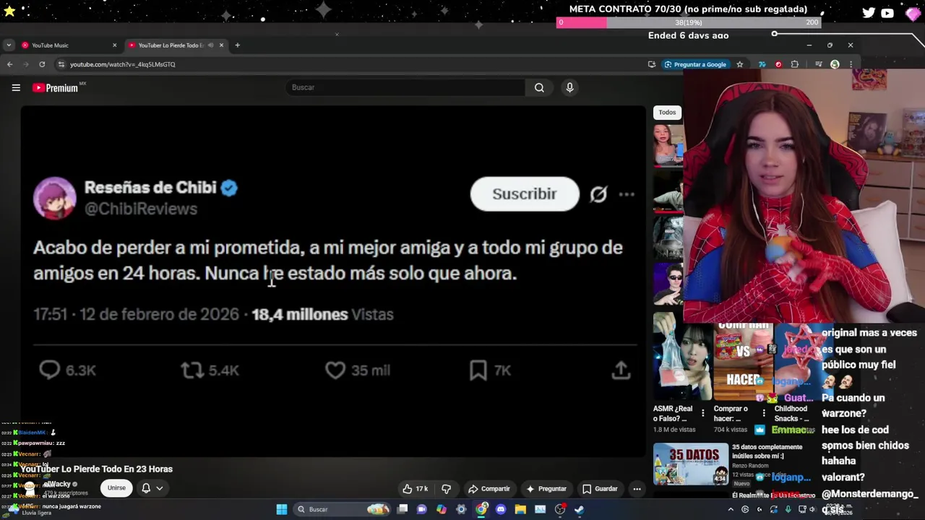This screenshot has height=520, width=925.
Task: Open Discord from the taskbar
Action: tap(501, 509)
